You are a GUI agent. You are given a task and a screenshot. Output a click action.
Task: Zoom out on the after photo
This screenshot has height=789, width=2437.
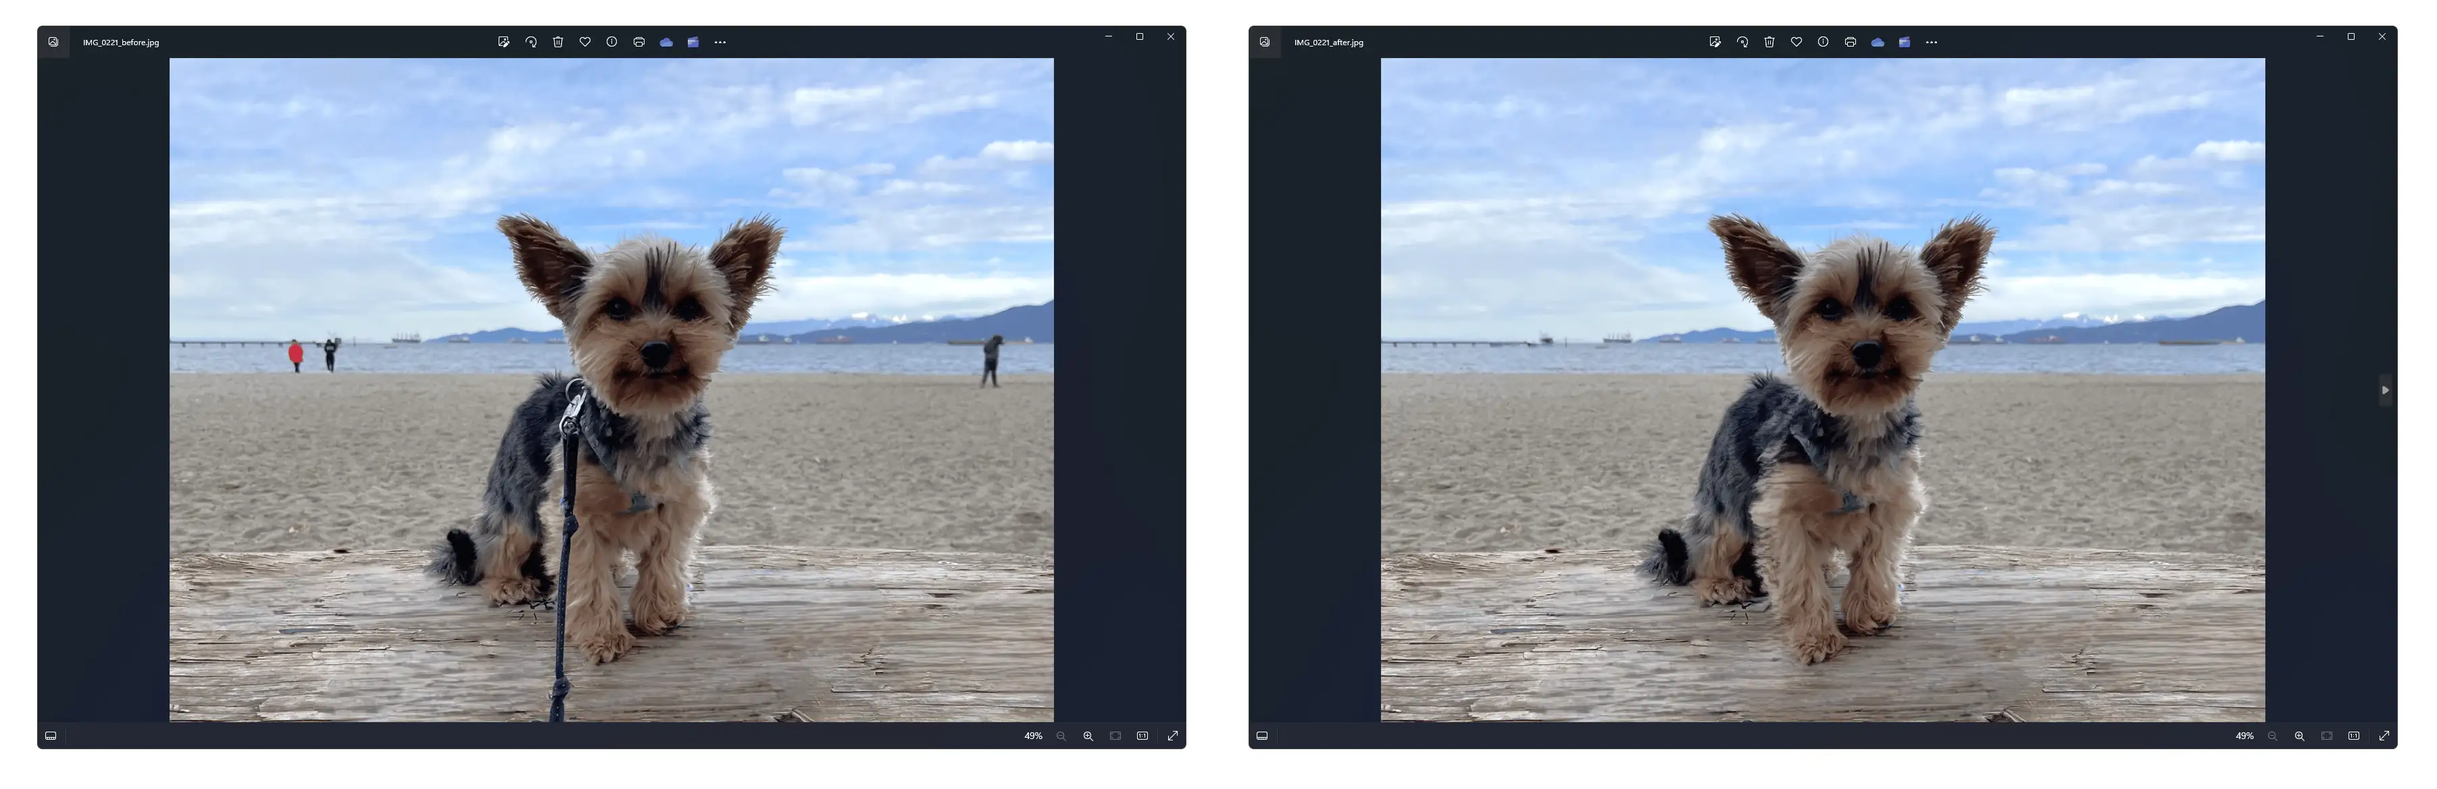[2272, 736]
